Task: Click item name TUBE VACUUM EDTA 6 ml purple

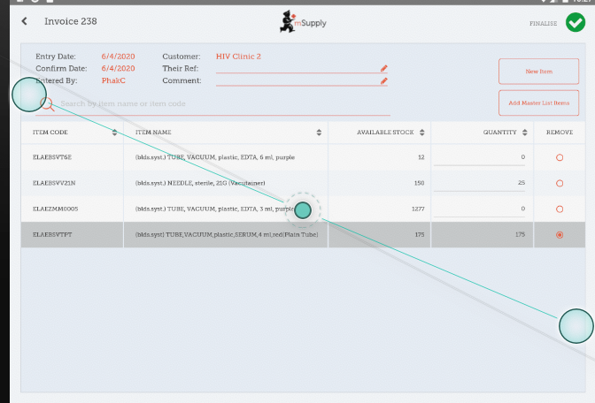Action: [x=215, y=157]
